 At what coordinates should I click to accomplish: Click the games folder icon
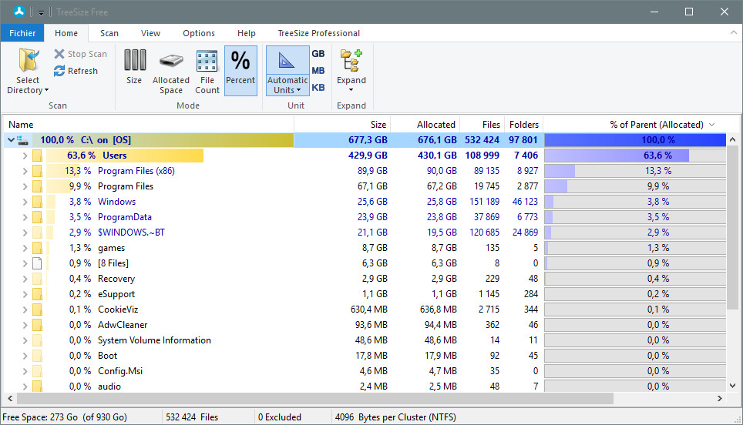coord(38,248)
